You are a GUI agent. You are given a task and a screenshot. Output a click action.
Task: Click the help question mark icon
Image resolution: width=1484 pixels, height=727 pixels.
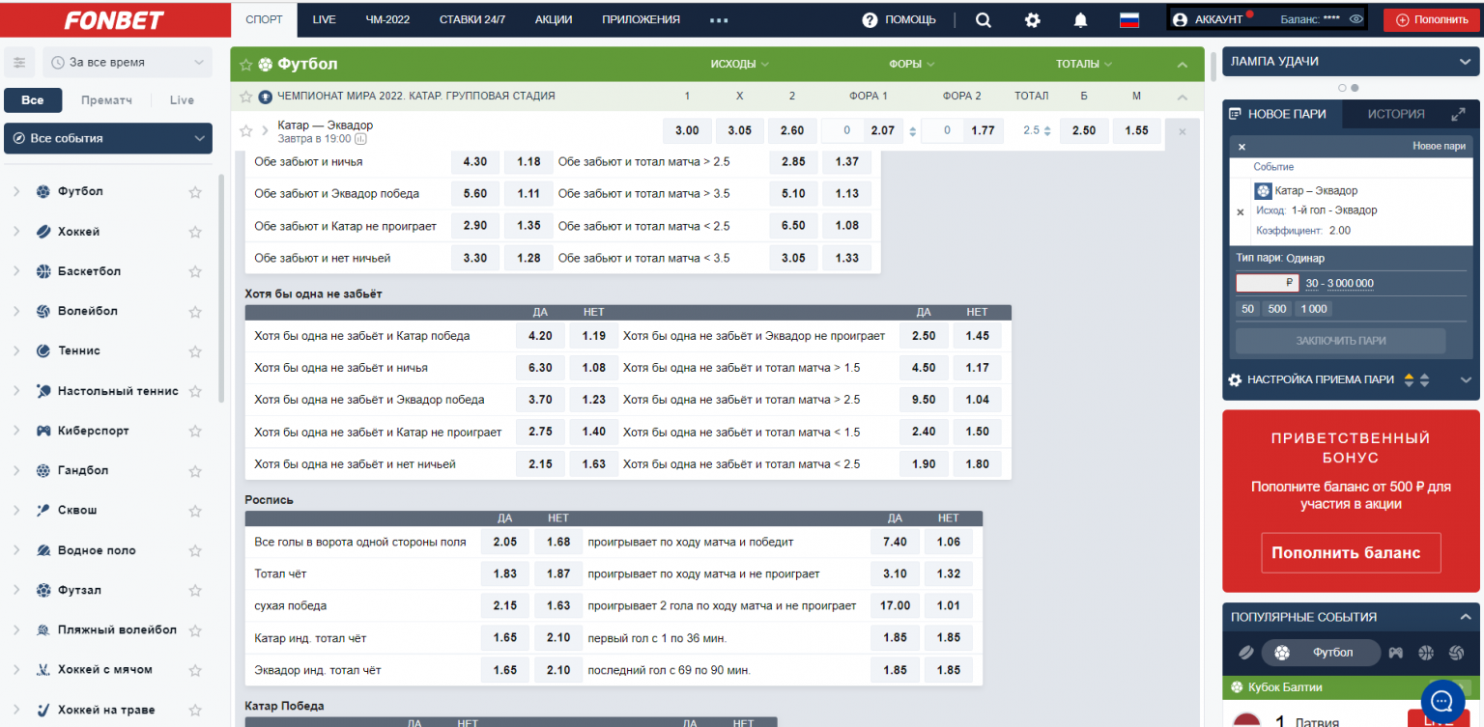coord(870,20)
